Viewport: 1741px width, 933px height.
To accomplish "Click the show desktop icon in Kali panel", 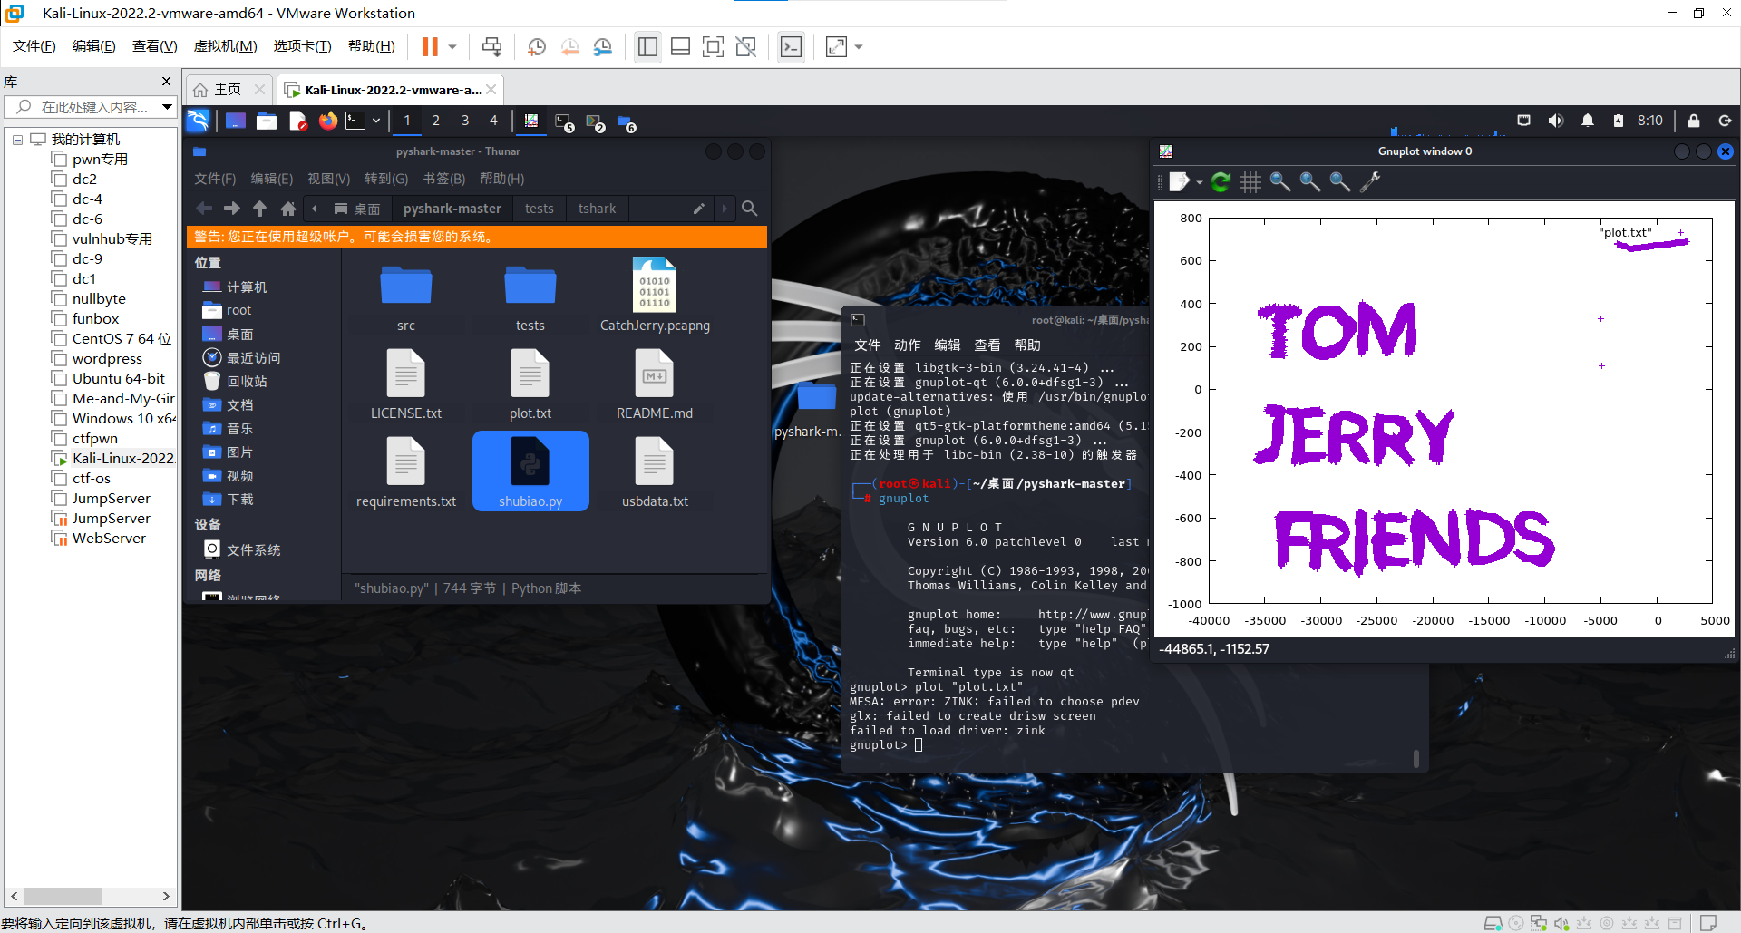I will (x=236, y=121).
